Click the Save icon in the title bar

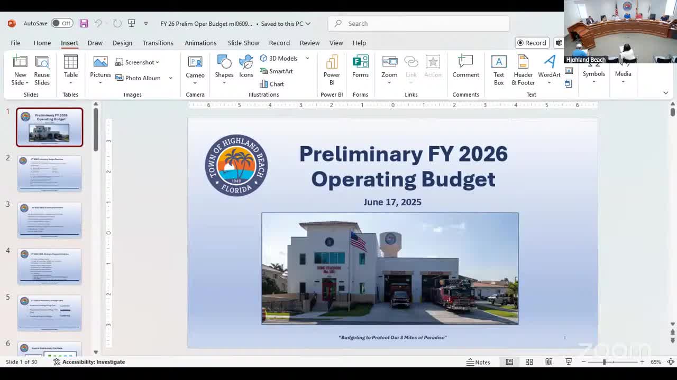coord(84,23)
